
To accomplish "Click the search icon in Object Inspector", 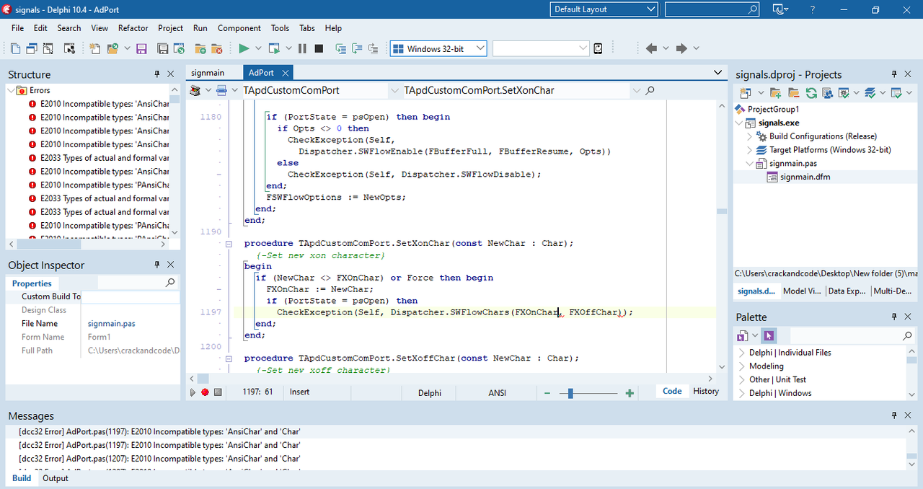I will 170,283.
